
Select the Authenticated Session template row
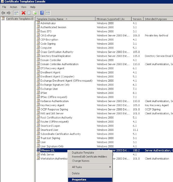pos(104,27)
